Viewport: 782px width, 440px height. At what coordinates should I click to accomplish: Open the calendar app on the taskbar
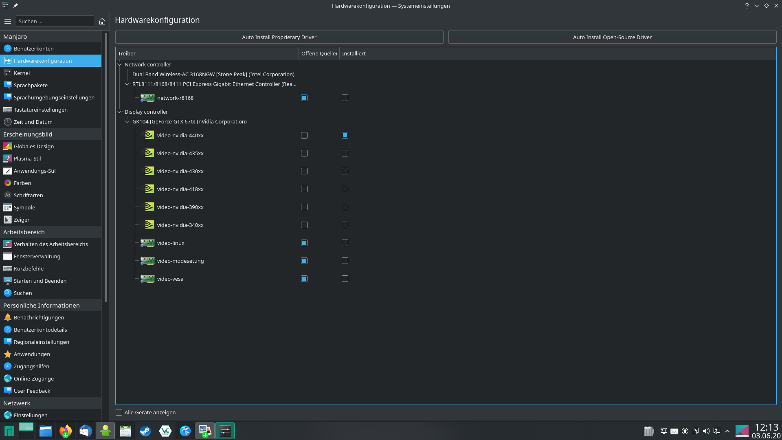(125, 431)
